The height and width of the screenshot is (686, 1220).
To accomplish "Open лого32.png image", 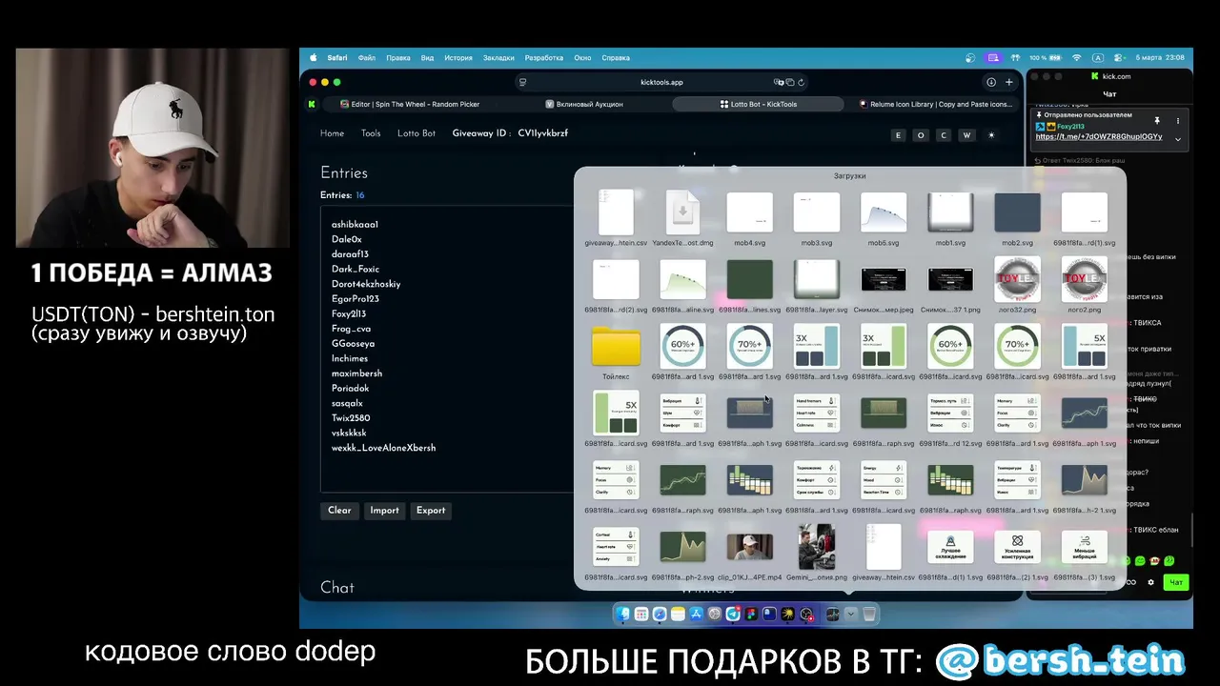I will click(x=1017, y=285).
